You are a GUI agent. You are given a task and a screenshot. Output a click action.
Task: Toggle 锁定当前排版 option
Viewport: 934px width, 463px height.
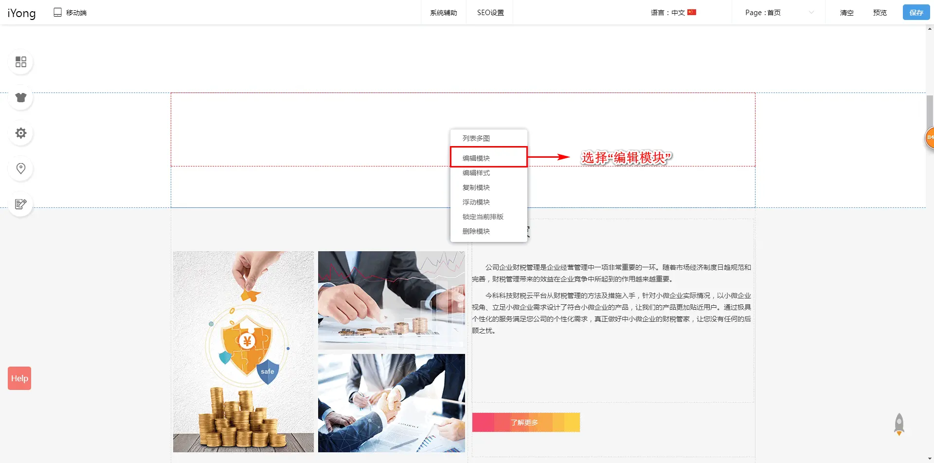tap(483, 217)
